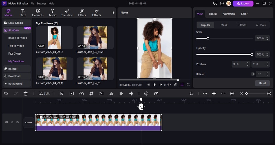Viewport: 275px width, 145px height.
Task: Open the Speed gauge tool
Action: 81,93
